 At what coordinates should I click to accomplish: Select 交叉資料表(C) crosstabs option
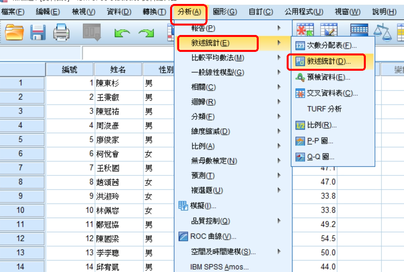tap(332, 94)
